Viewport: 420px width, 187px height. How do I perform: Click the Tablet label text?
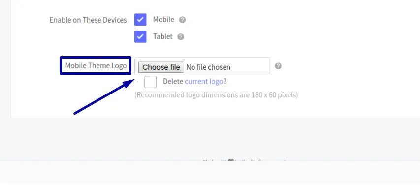click(x=163, y=36)
